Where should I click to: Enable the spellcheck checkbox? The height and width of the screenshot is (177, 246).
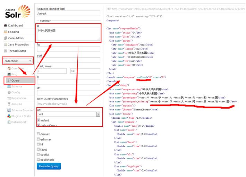(38, 159)
